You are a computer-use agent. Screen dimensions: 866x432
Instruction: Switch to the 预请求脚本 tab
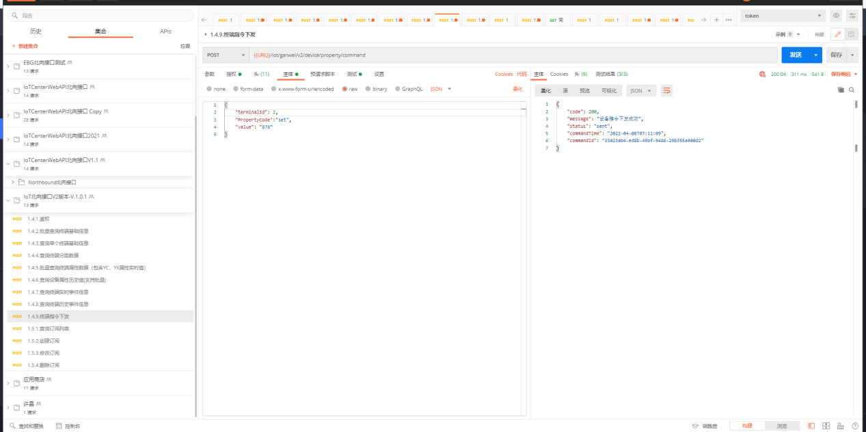[x=323, y=74]
